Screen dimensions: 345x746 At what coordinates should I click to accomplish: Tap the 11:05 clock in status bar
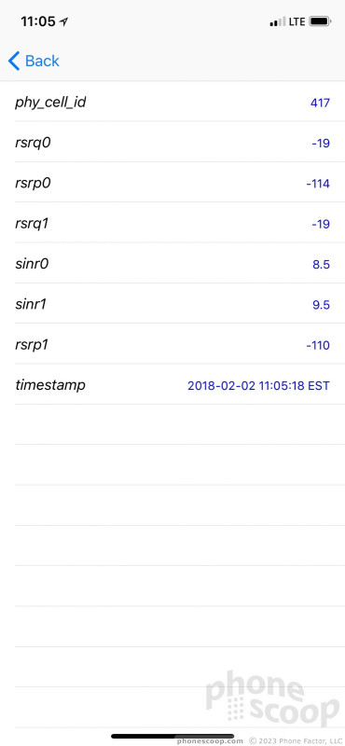[38, 21]
